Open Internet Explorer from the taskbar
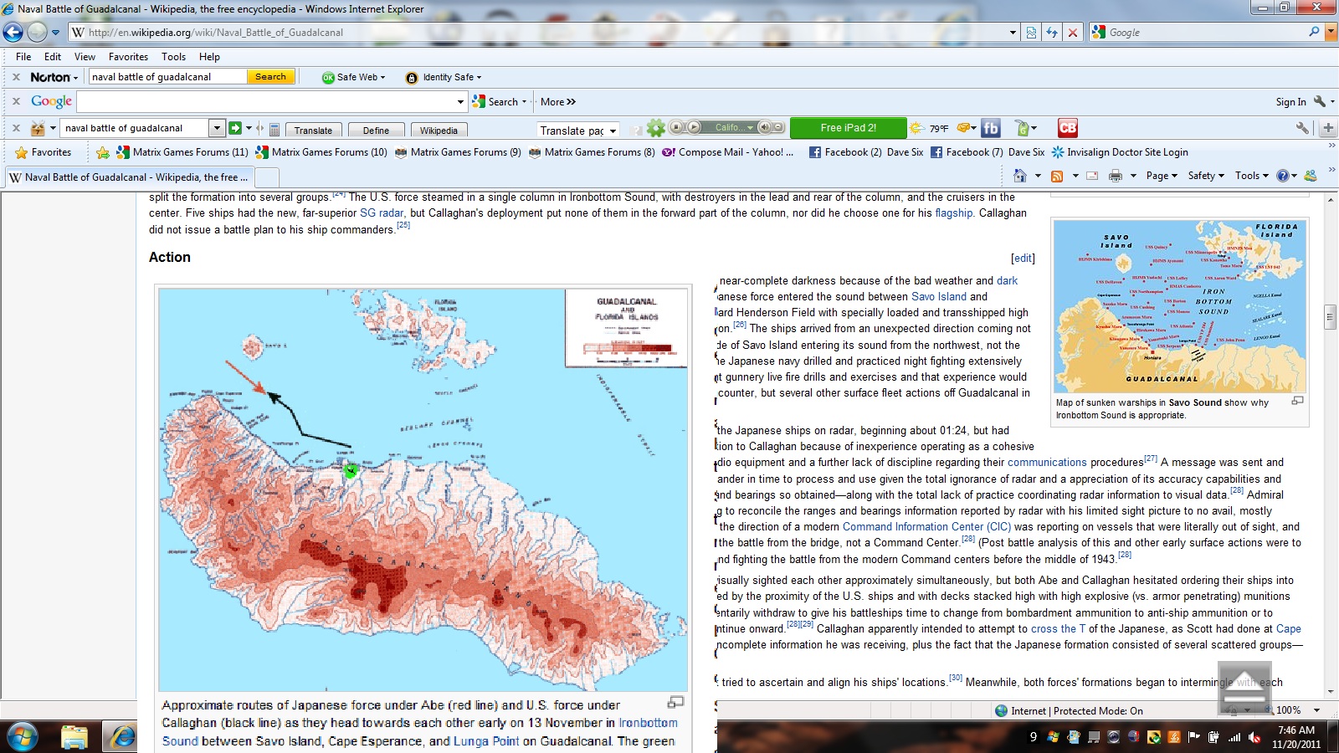Image resolution: width=1339 pixels, height=753 pixels. coord(123,736)
